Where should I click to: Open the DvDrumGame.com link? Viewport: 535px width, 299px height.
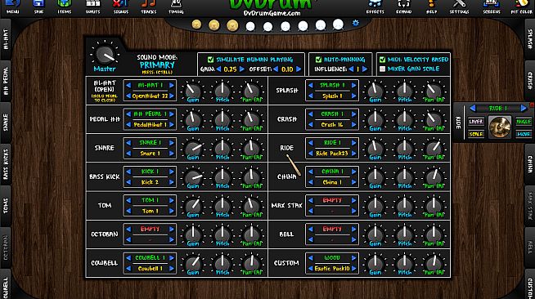tap(272, 13)
